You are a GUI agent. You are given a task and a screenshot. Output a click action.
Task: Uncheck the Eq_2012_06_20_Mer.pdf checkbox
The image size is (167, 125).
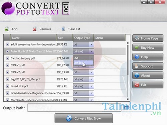pyautogui.click(x=7, y=79)
